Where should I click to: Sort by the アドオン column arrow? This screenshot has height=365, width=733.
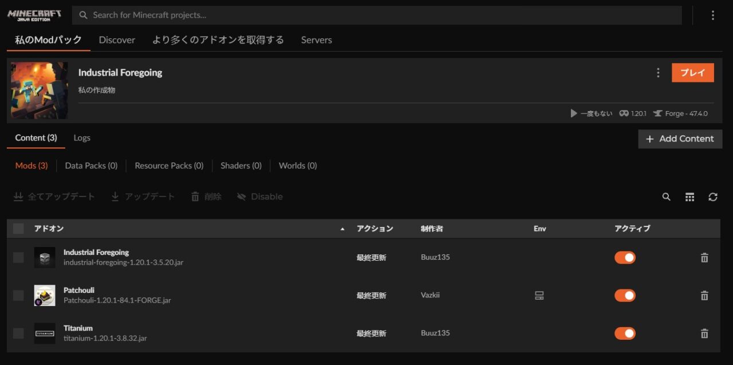342,229
